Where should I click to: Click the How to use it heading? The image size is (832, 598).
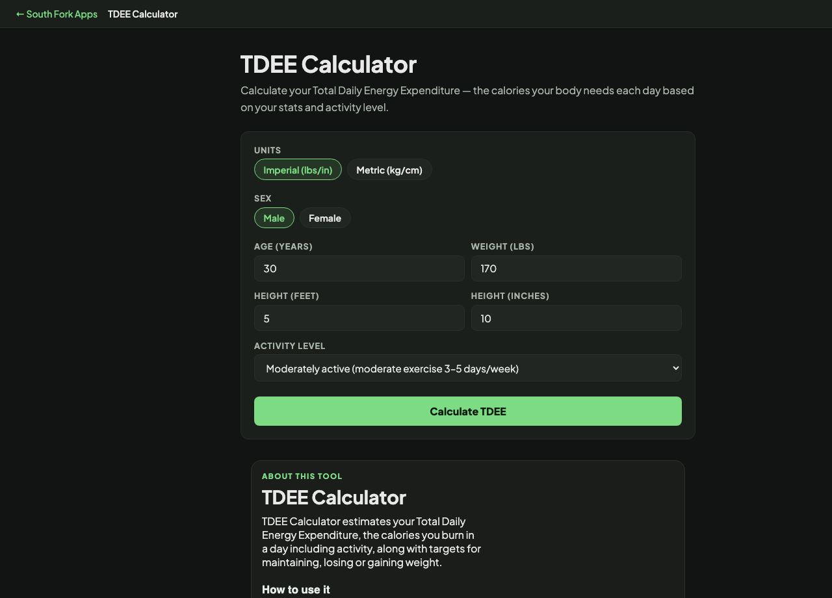click(296, 590)
